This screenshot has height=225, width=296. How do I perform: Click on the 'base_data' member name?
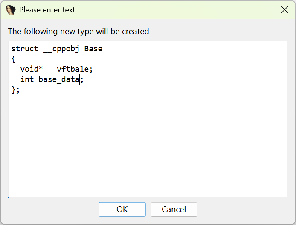59,79
